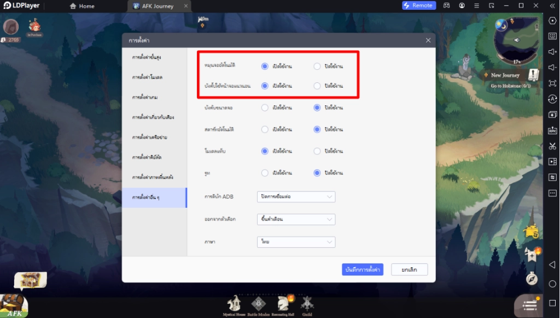
Task: Tap the Android home circle button
Action: pyautogui.click(x=552, y=284)
